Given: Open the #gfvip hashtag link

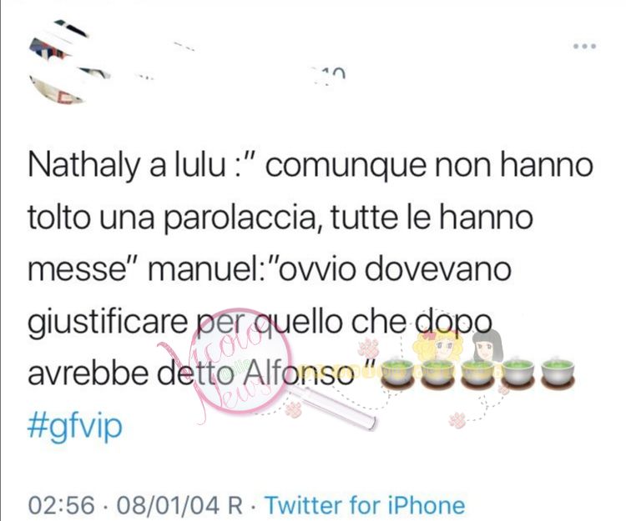Looking at the screenshot, I should click(x=74, y=426).
